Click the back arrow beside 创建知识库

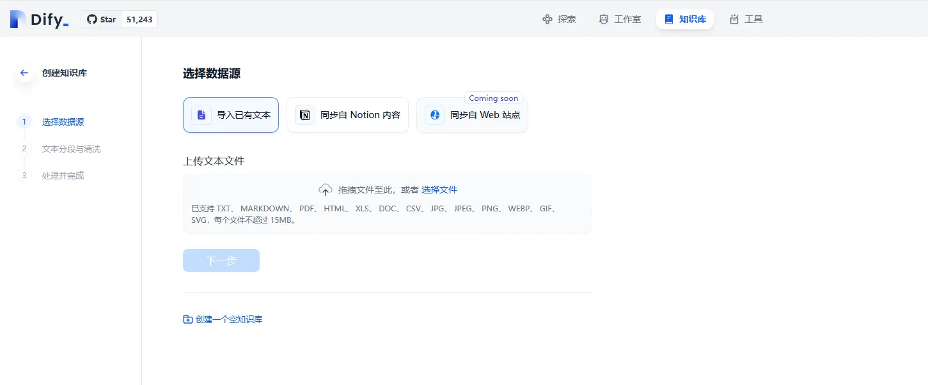24,73
